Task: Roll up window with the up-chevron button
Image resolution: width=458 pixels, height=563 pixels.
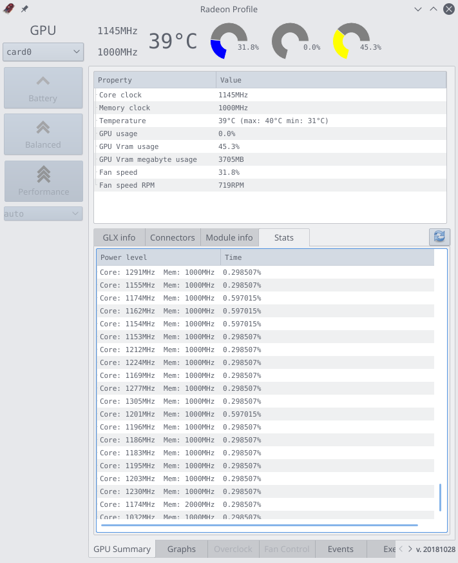Action: (x=434, y=9)
